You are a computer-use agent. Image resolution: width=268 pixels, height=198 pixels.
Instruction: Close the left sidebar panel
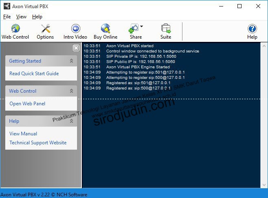tap(76, 48)
